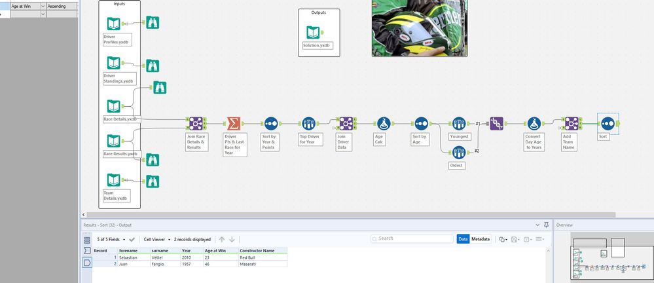654x283 pixels.
Task: Click the Maserati cell
Action: (263, 264)
